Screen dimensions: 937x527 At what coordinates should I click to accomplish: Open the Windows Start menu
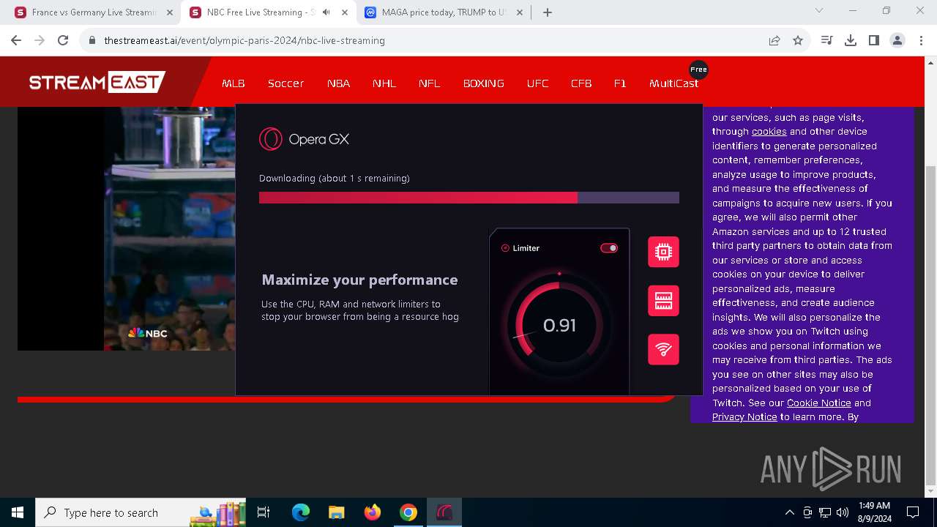(18, 512)
